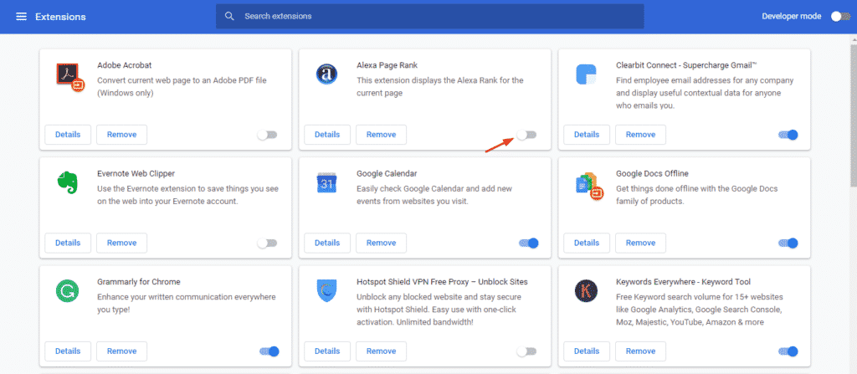
Task: Click the Google Docs Offline title
Action: pos(652,173)
